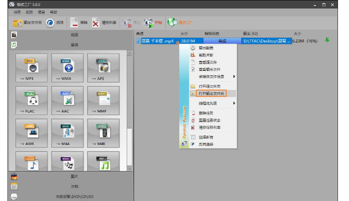This screenshot has height=201, width=349.
Task: Expand the 视频 video category
Action: click(x=71, y=34)
